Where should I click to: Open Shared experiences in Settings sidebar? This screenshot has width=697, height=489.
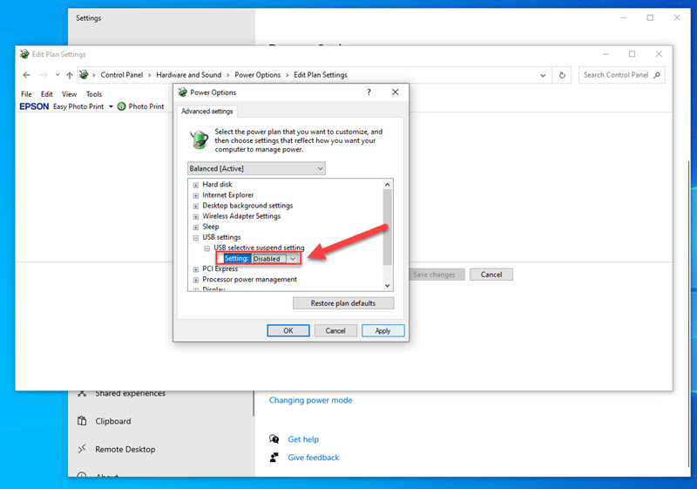(x=130, y=393)
